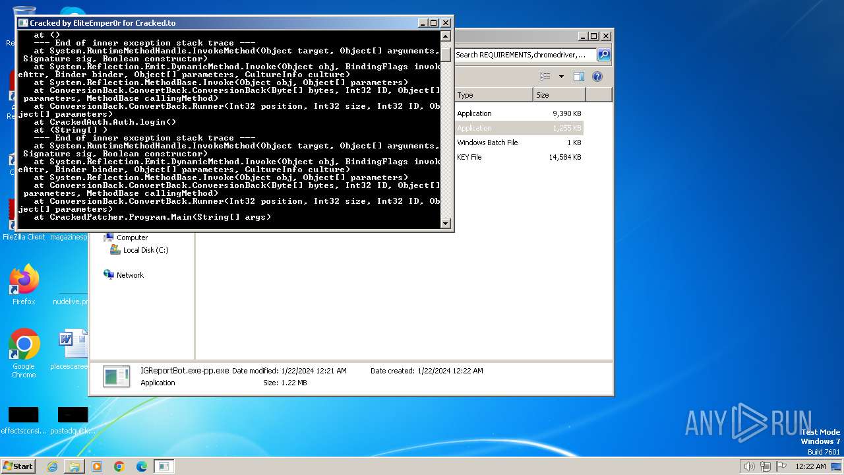Sort files by the Type column header

click(493, 95)
